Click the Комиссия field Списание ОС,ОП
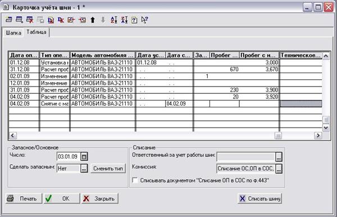Screen dimensions: 337x217 coord(246,169)
